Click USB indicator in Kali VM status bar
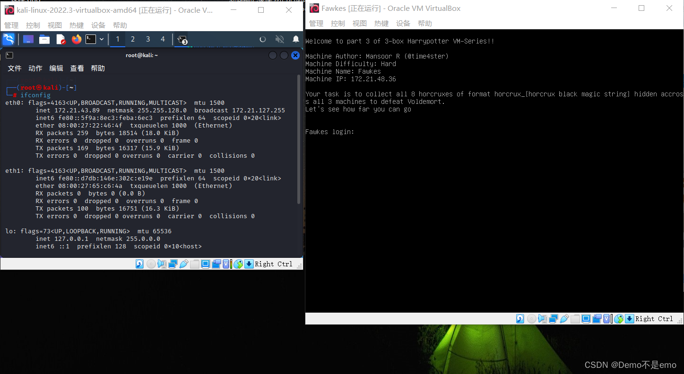684x374 pixels. [184, 264]
